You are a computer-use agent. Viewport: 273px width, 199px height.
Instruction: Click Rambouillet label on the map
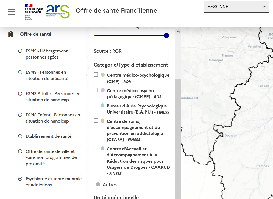click(190, 98)
